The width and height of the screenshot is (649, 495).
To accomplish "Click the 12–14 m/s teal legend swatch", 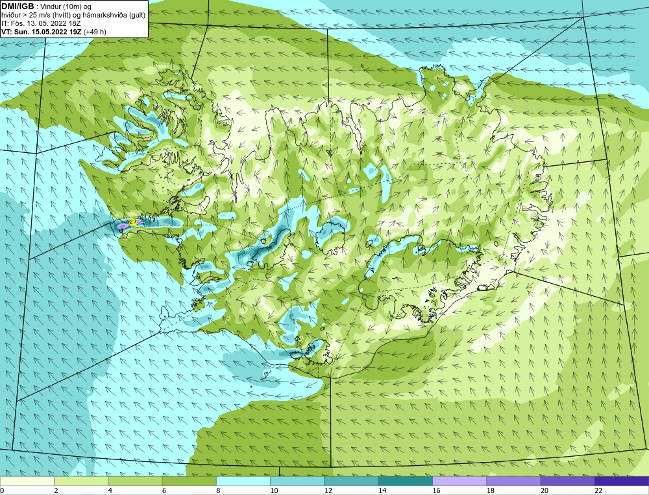I will coord(351,481).
